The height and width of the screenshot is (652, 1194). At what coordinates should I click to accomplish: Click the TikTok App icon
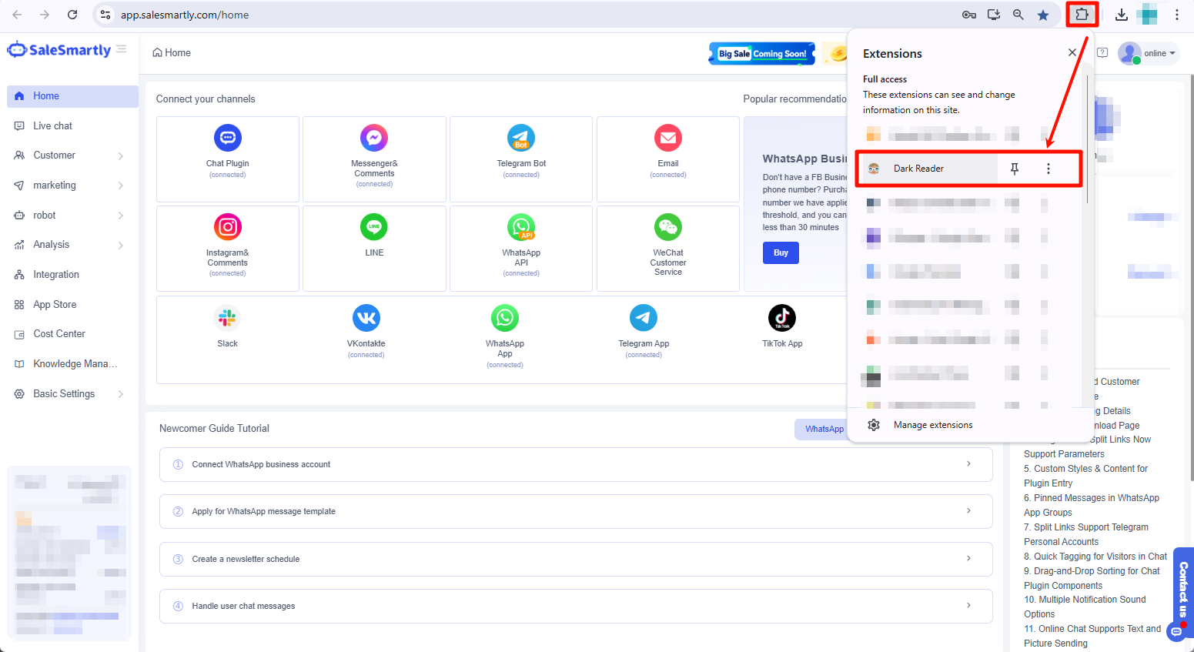pyautogui.click(x=781, y=318)
